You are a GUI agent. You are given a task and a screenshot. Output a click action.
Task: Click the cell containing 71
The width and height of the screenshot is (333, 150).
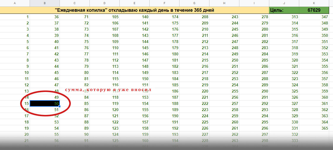75,17
